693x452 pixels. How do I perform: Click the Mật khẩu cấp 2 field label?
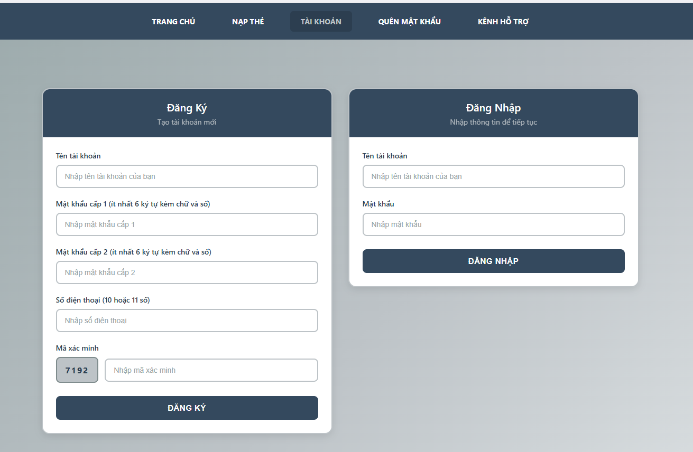[134, 252]
